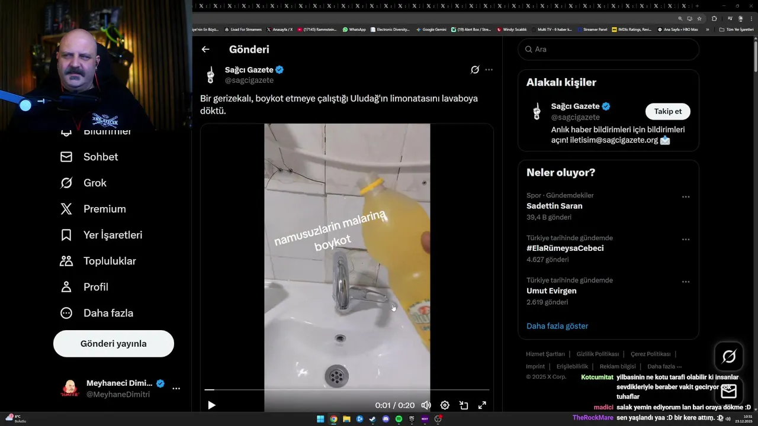
Task: Open Steam from the taskbar
Action: coord(372,419)
